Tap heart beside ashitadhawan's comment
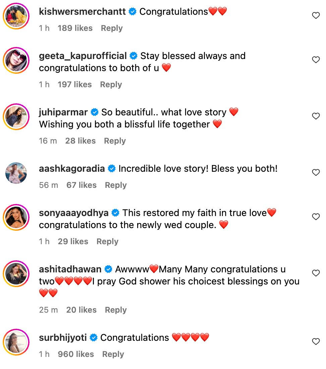 [316, 273]
